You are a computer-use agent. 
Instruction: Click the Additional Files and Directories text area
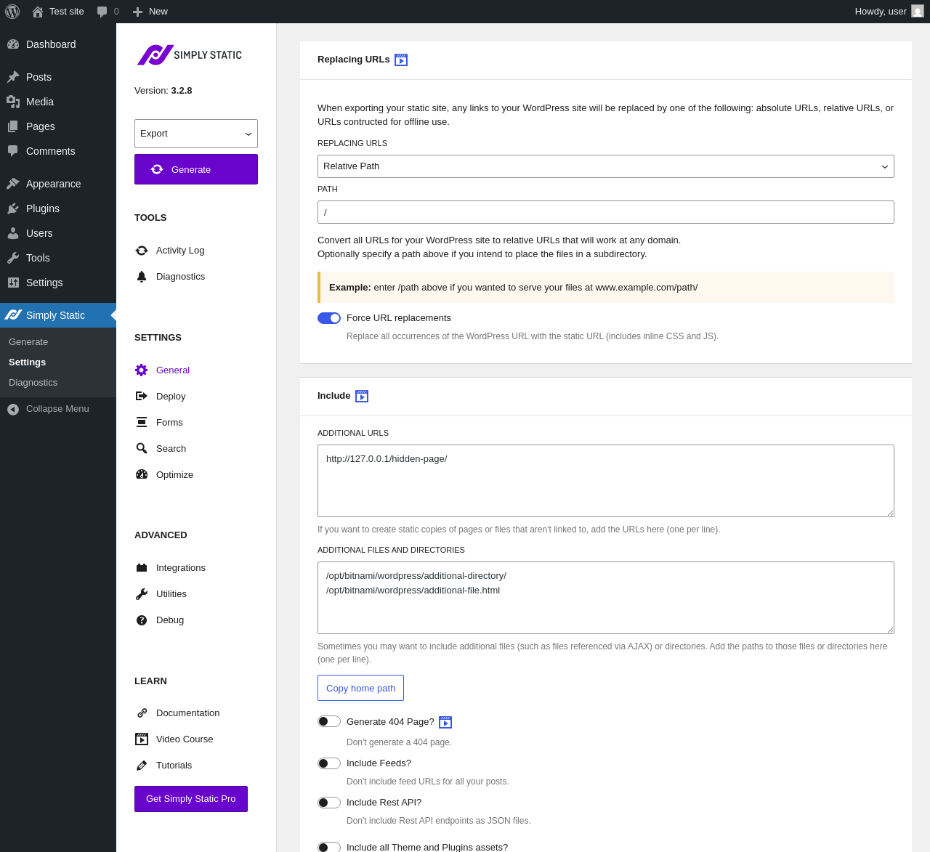coord(606,598)
